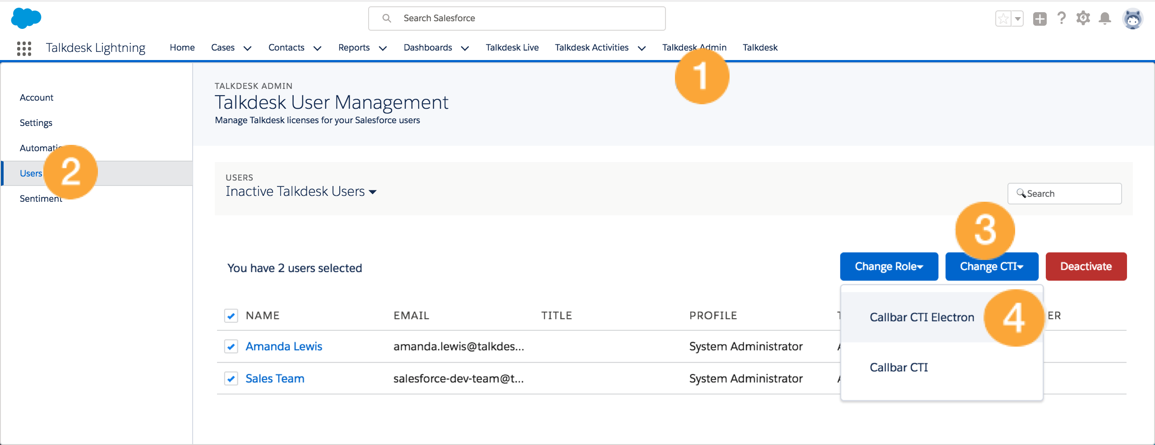Screen dimensions: 1155x445
Task: Click the PROFILE column header
Action: 713,315
